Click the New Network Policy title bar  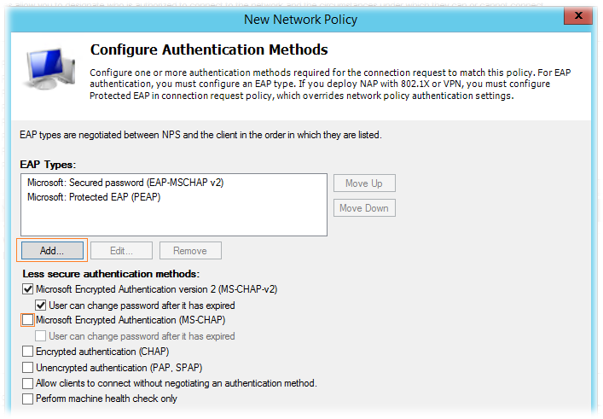[300, 20]
